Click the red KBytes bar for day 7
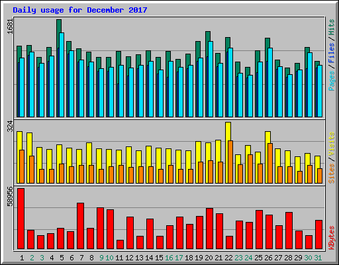The width and height of the screenshot is (339, 265). 81,226
